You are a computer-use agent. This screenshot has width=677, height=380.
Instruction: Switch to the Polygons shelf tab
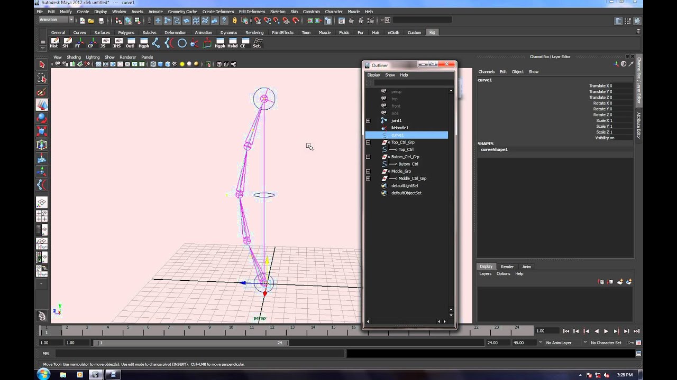click(126, 33)
